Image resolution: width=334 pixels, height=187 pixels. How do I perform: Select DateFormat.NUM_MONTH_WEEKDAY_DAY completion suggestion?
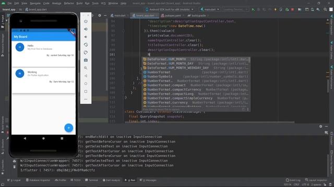(x=196, y=68)
